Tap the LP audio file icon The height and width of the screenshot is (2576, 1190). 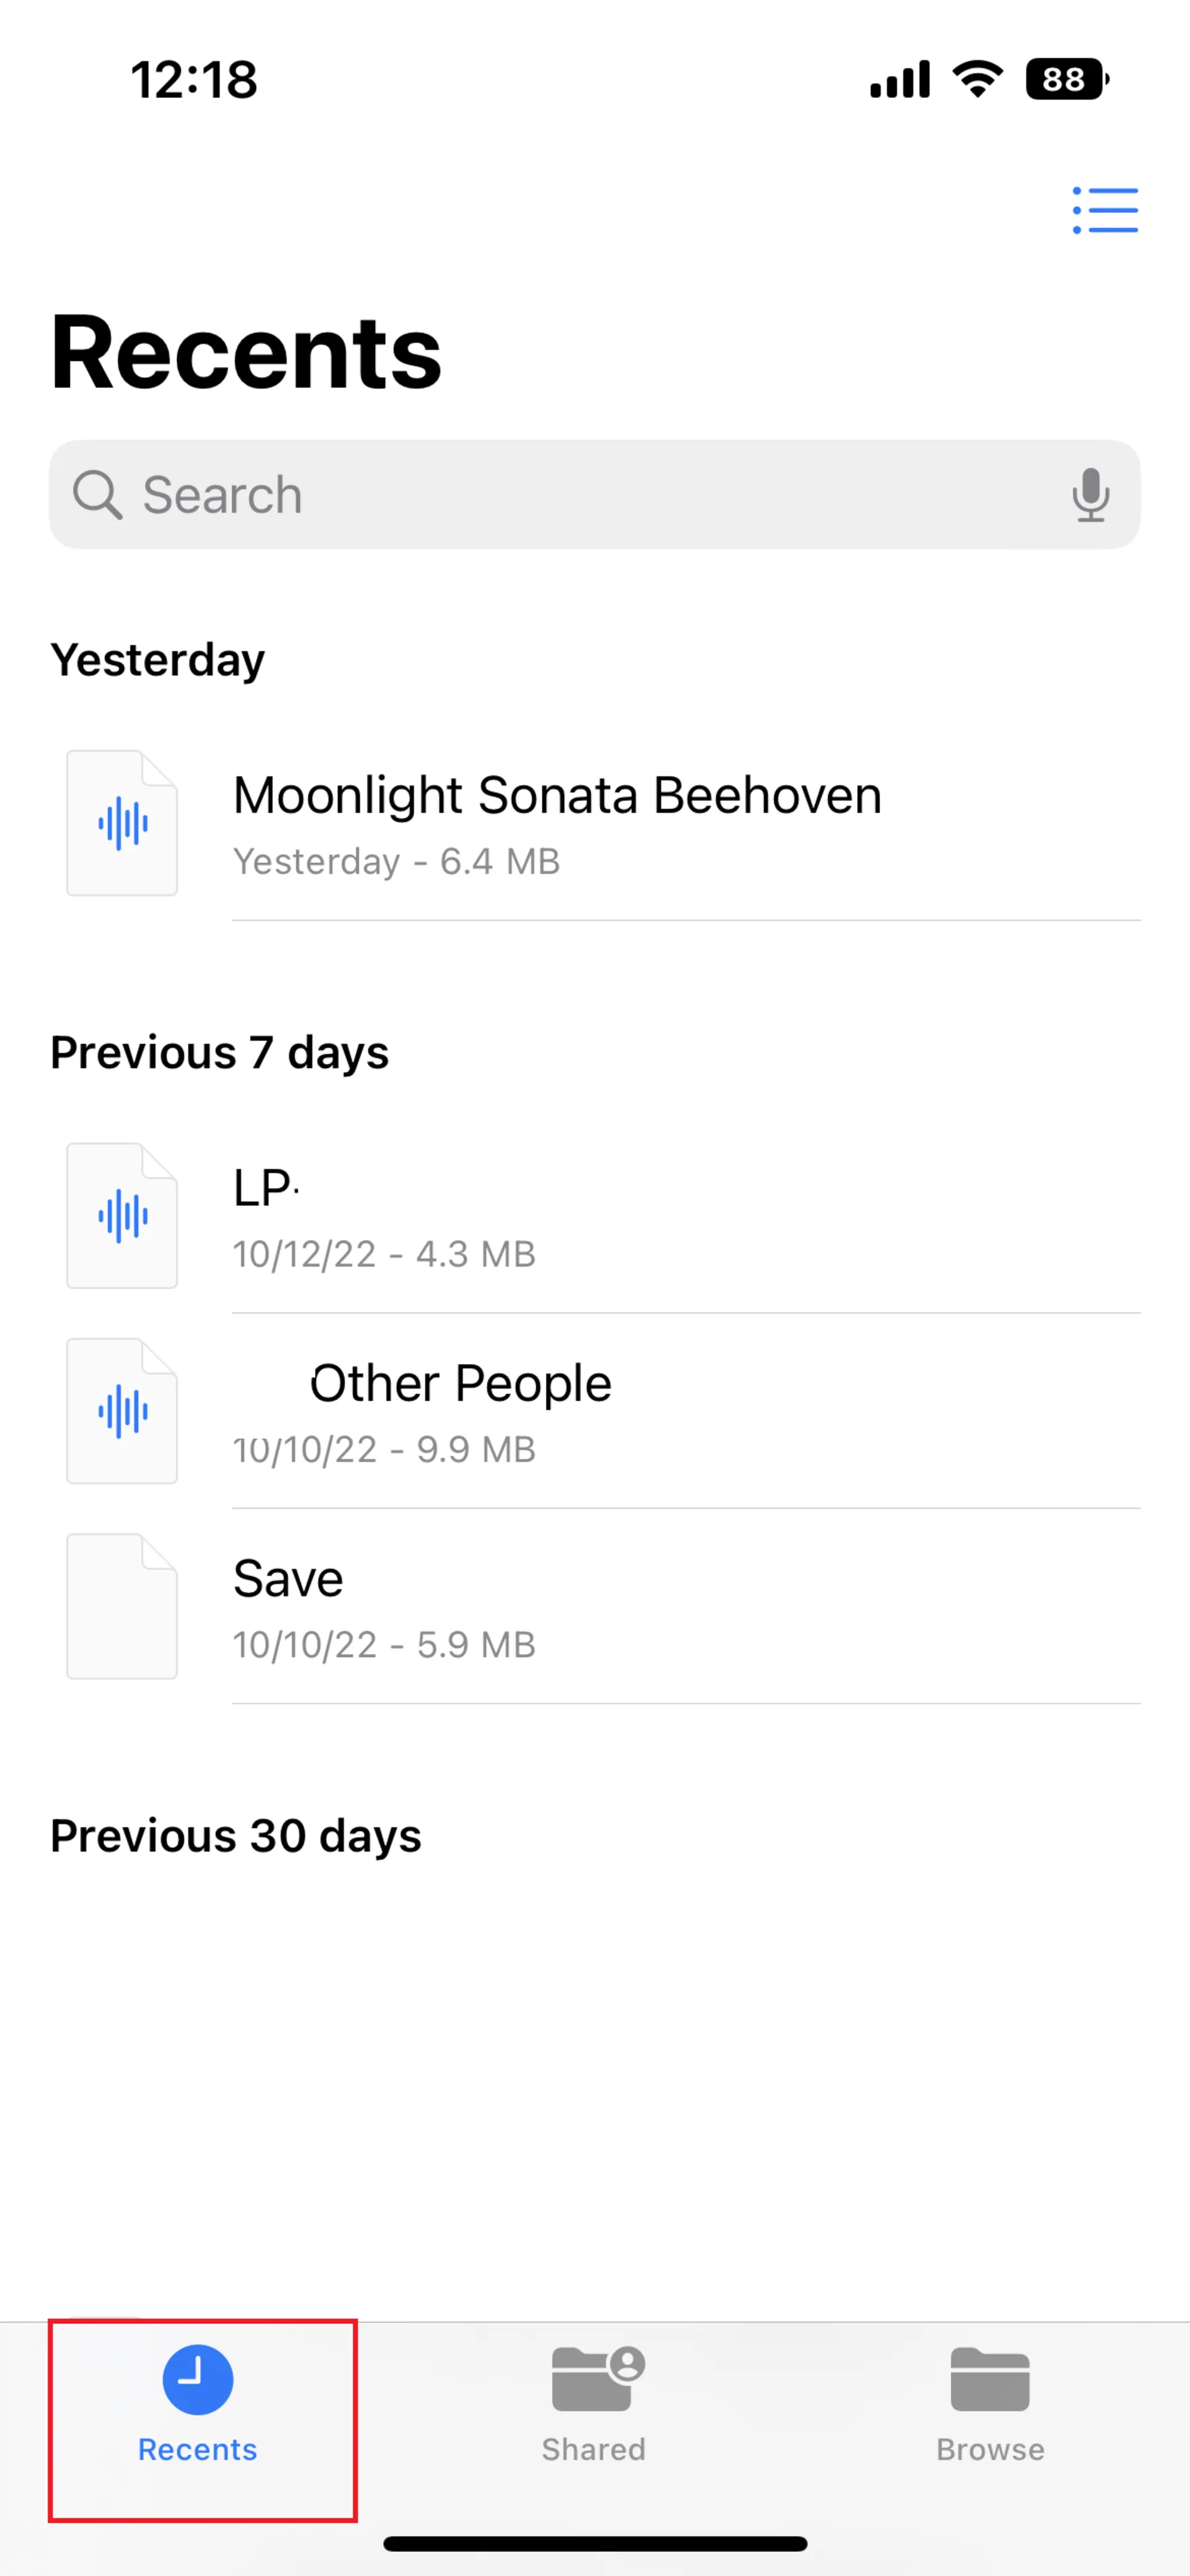coord(122,1216)
